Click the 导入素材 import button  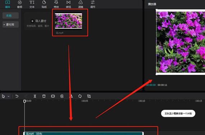point(39,21)
